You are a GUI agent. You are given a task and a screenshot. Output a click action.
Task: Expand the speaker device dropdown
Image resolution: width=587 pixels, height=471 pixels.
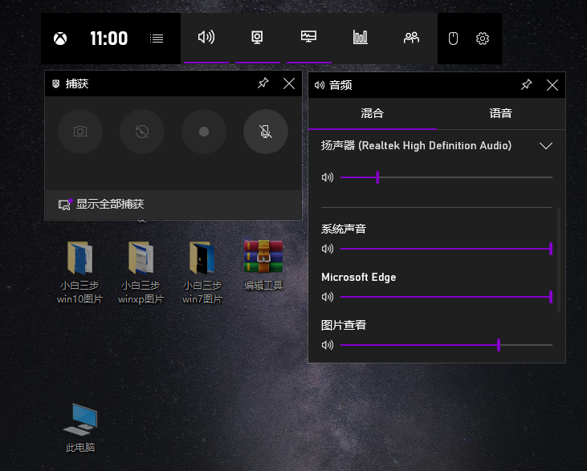(546, 146)
